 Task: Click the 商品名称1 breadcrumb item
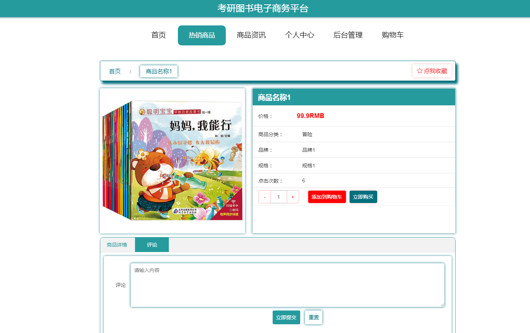pyautogui.click(x=159, y=72)
